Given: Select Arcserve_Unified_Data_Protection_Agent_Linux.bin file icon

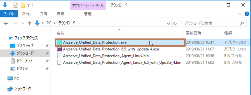Looking at the screenshot, I should (x=59, y=56).
